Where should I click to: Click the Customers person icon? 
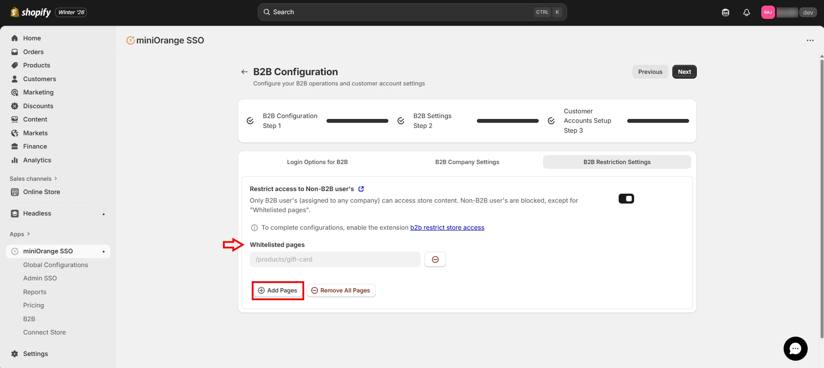(x=15, y=79)
